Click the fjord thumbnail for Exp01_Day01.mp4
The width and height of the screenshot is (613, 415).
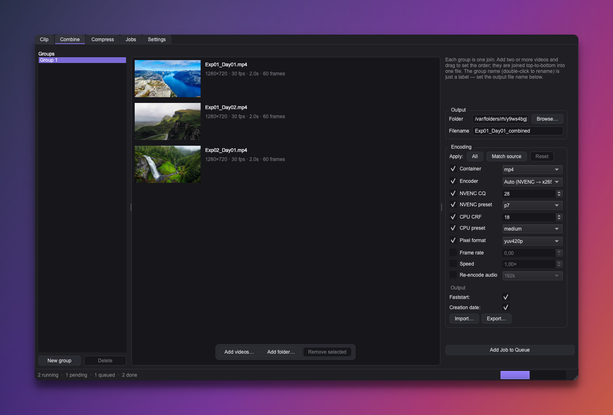click(168, 79)
